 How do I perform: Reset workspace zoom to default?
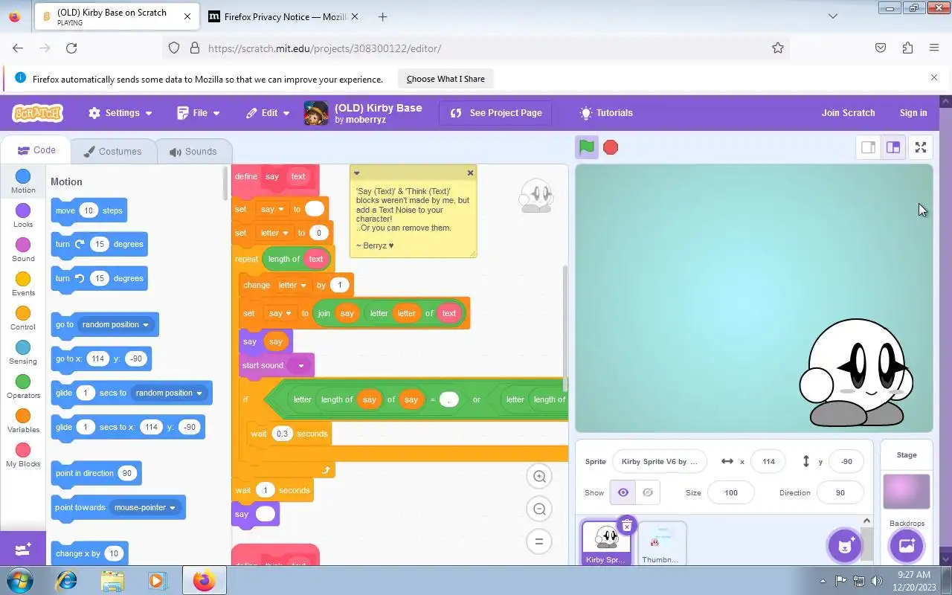coord(540,541)
